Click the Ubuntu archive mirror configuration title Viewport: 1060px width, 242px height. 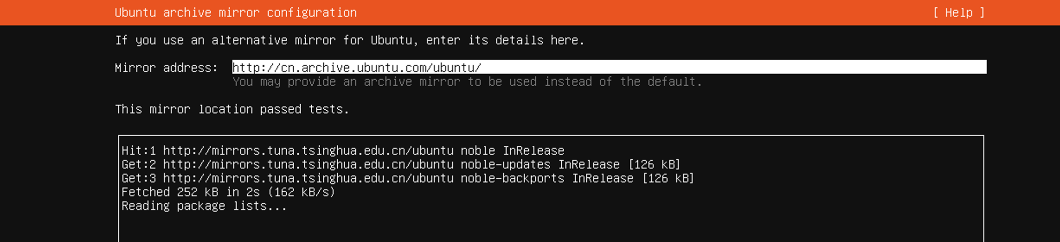[x=235, y=12]
